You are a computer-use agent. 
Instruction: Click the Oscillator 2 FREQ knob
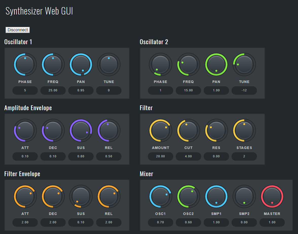188,64
